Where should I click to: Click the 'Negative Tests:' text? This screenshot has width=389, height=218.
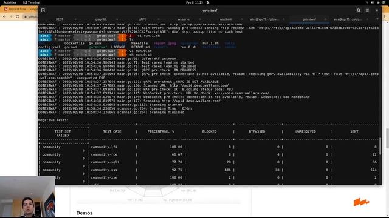(53, 120)
